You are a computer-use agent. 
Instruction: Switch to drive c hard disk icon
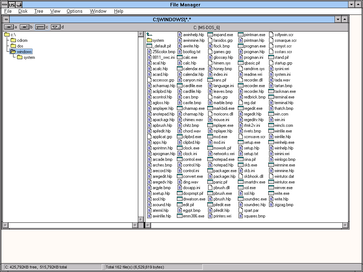click(40, 27)
